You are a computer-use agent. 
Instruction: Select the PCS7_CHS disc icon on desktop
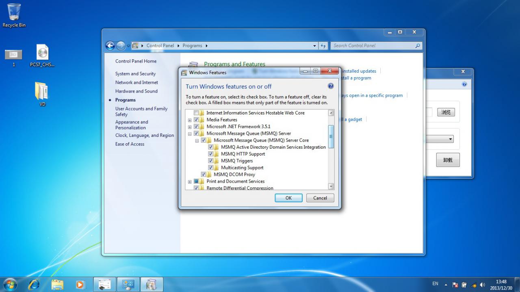point(42,56)
